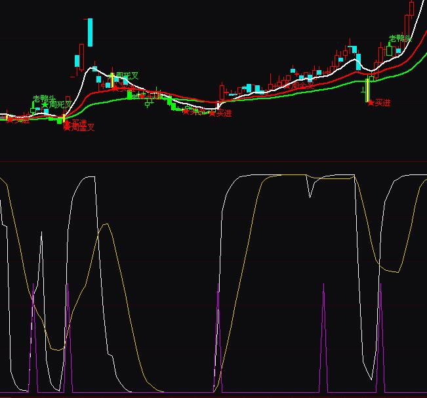Click the leftmost green 老鸭头 signal label
Viewport: 427px width, 398px height.
[44, 98]
